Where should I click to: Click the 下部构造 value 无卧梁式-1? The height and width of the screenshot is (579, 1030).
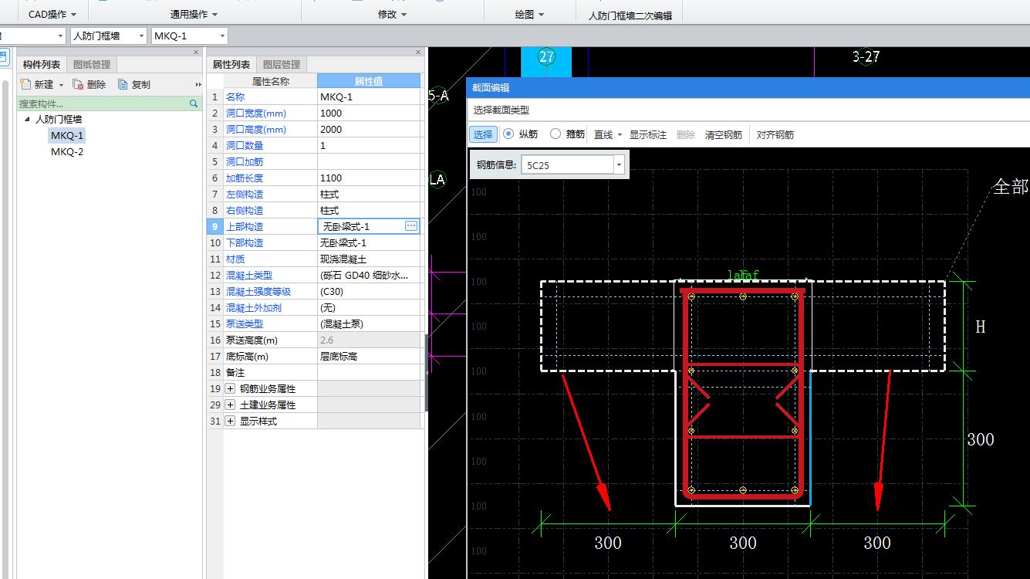(x=369, y=242)
